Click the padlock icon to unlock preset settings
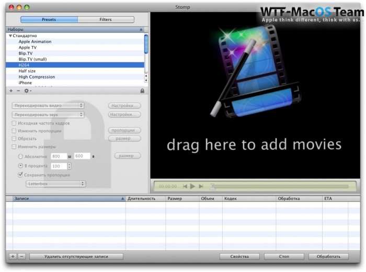The width and height of the screenshot is (366, 272). [142, 91]
